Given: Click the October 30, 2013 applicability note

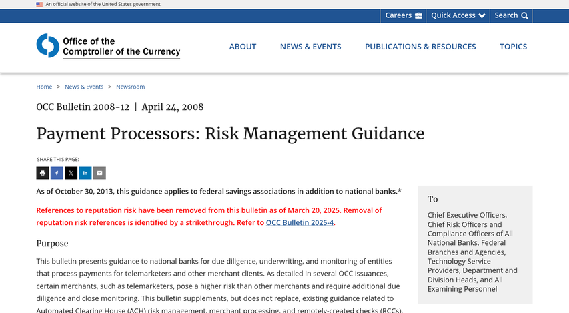Looking at the screenshot, I should 219,192.
